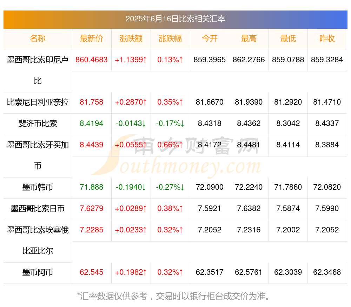
Task: Click the low value 8.3042
Action: (288, 124)
